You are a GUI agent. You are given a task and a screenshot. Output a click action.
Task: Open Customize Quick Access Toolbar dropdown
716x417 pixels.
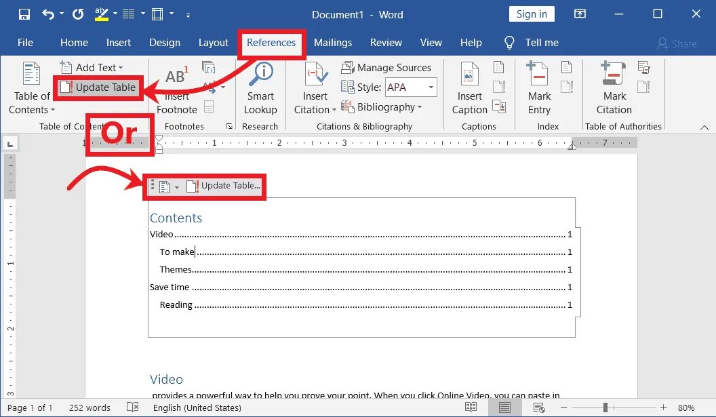[x=188, y=16]
